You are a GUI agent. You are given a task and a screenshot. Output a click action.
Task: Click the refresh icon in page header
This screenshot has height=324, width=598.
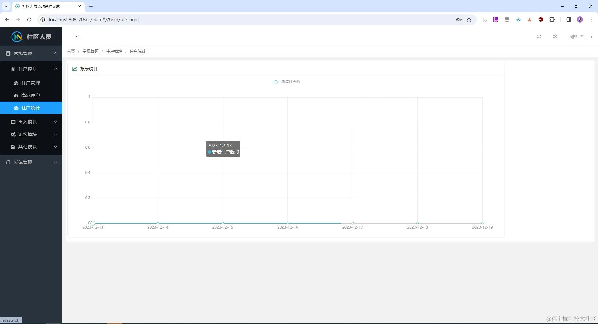coord(539,36)
